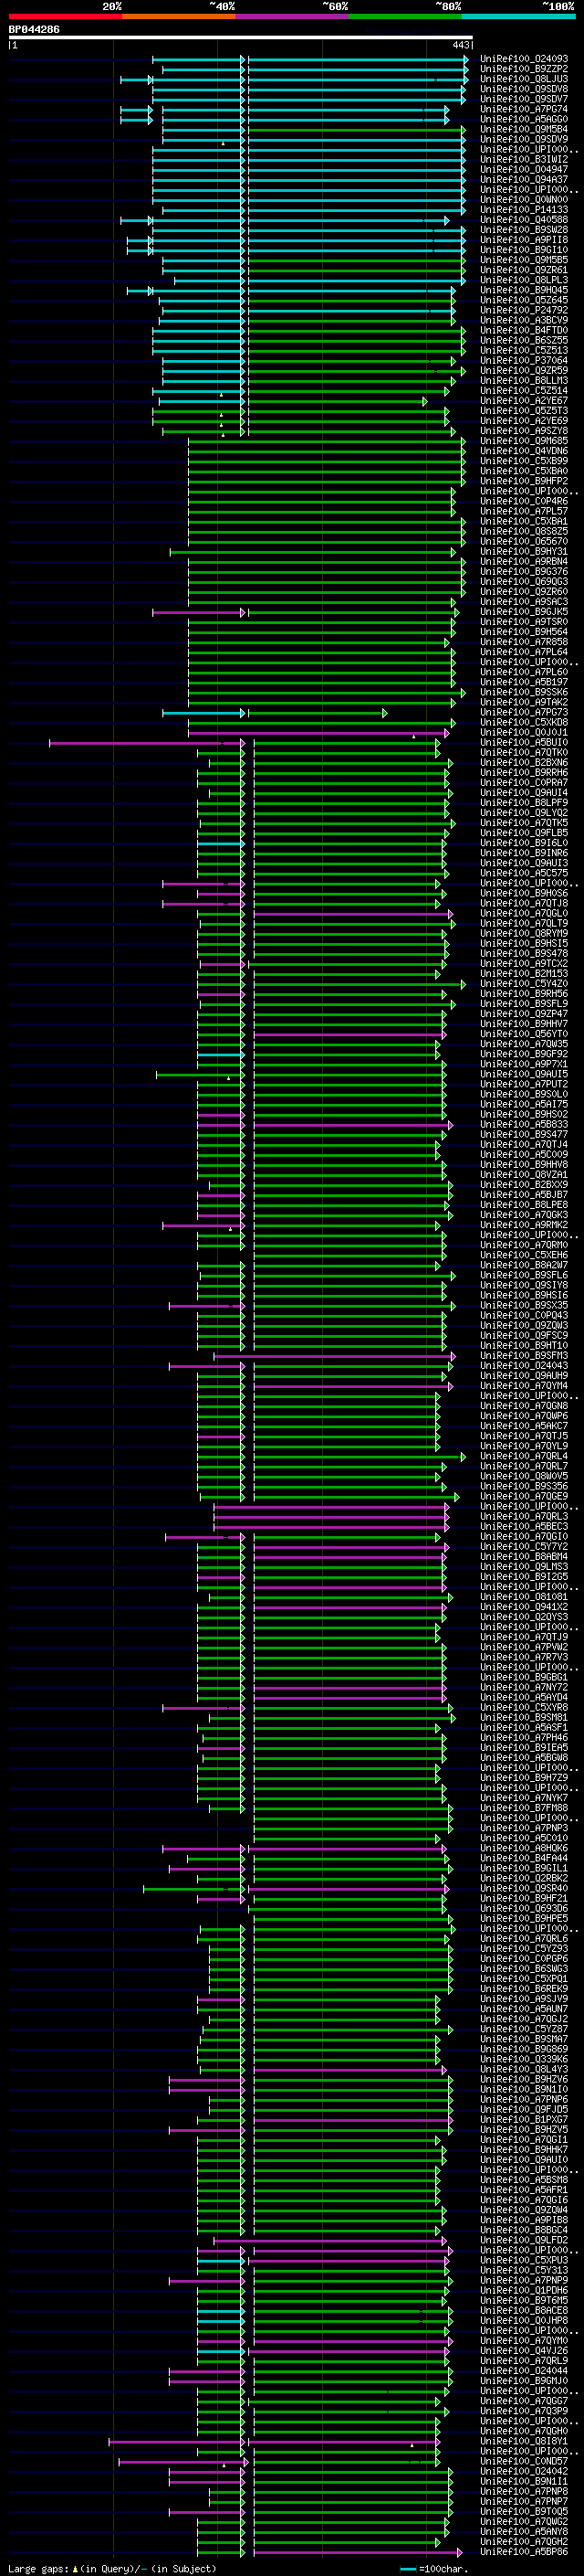
Task: Select the UniRef100_B9SW28 label
Action: 523,230
